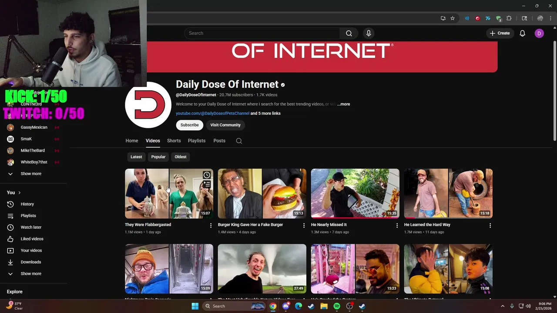This screenshot has width=557, height=313.
Task: Open the History icon in sidebar
Action: [10, 204]
